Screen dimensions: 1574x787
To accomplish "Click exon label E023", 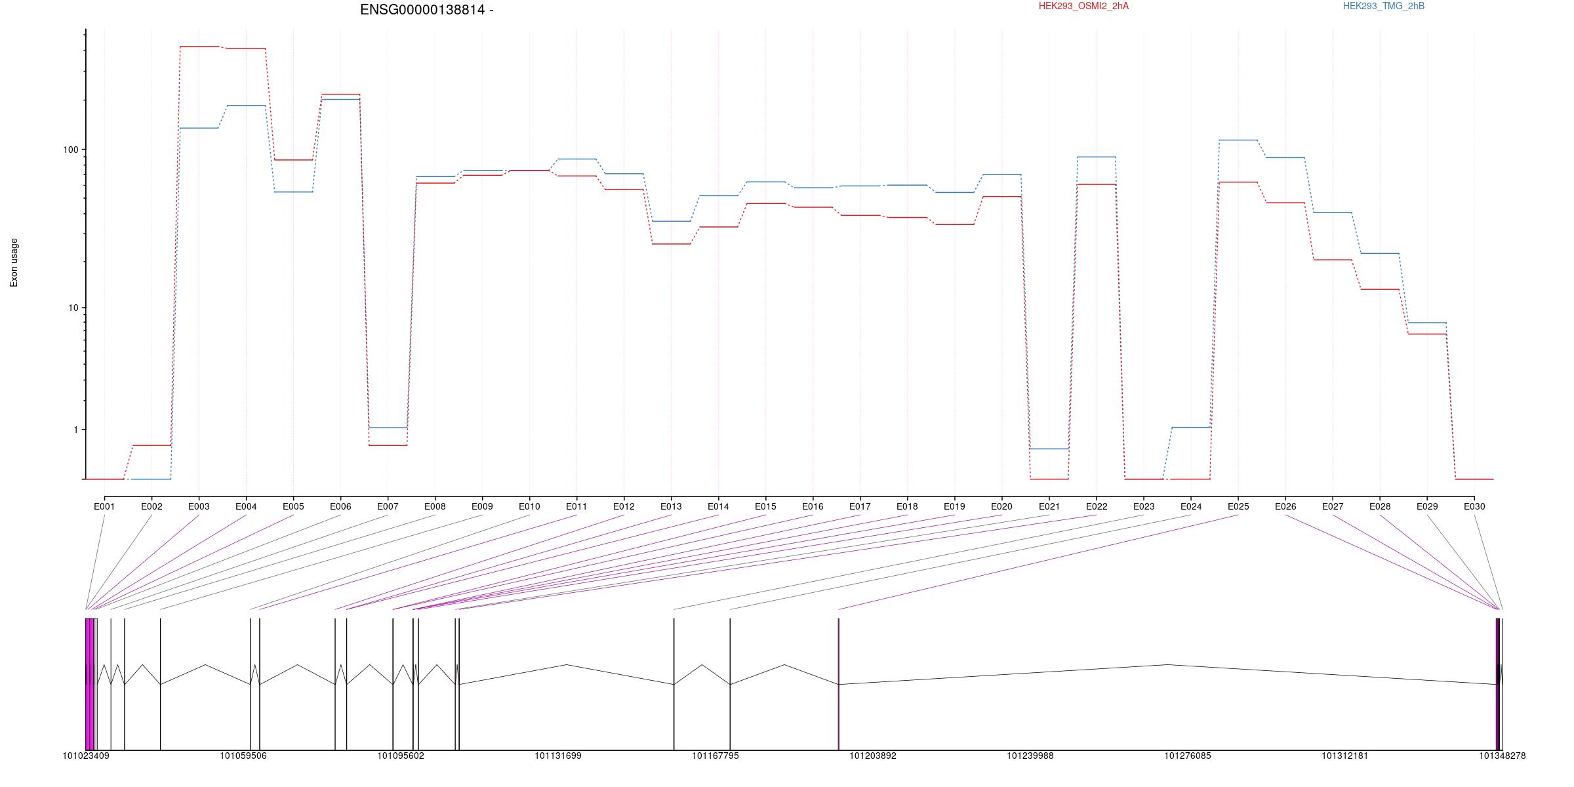I will pyautogui.click(x=1144, y=506).
